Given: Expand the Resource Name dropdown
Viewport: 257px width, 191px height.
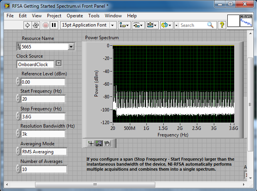Looking at the screenshot, I should click(x=71, y=47).
